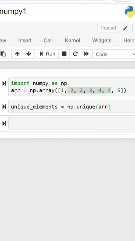Click the pencil edit mode icon
135x241 pixels.
click(125, 28)
